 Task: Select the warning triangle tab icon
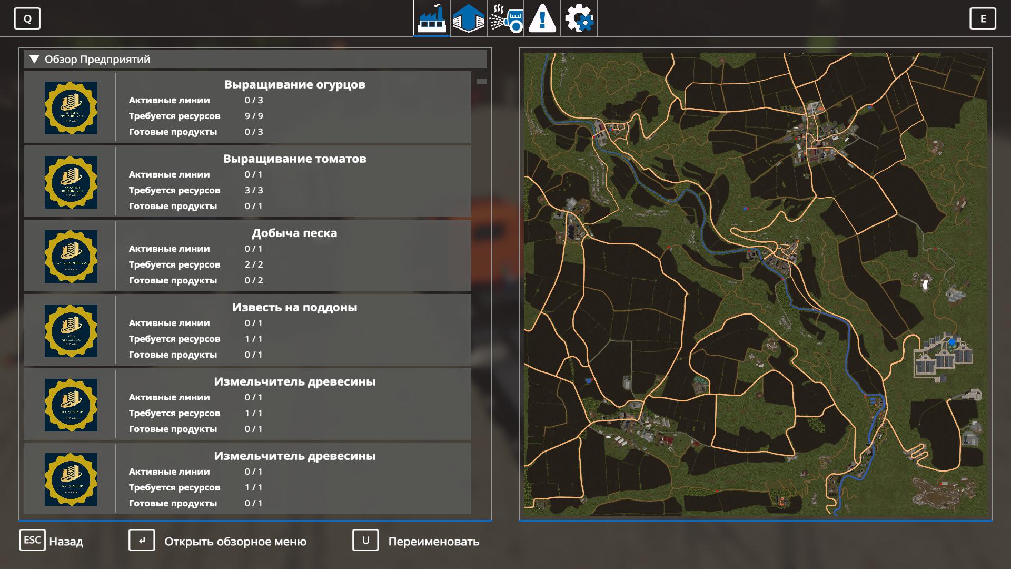pyautogui.click(x=542, y=18)
